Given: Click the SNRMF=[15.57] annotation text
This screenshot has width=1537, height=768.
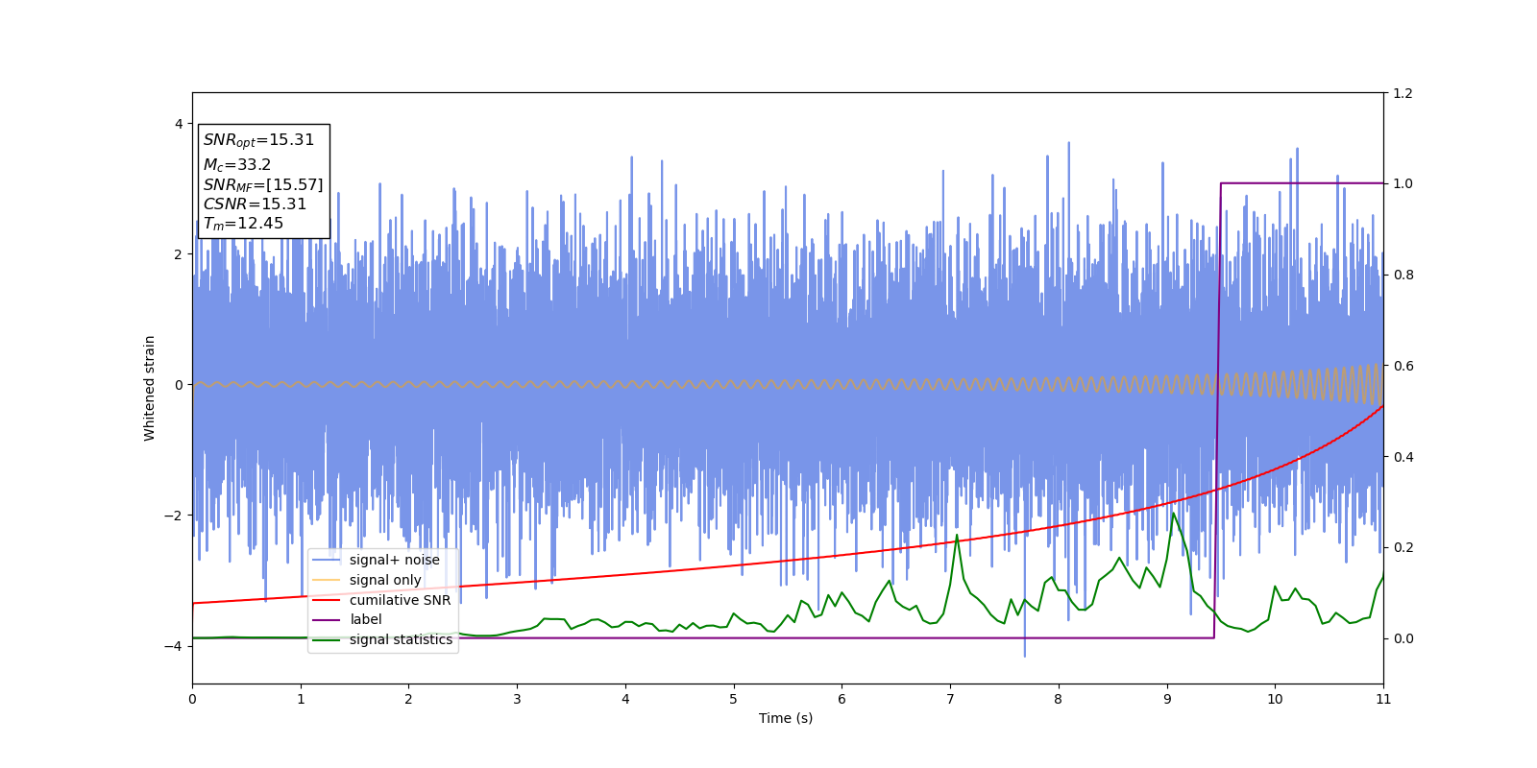Looking at the screenshot, I should [263, 184].
